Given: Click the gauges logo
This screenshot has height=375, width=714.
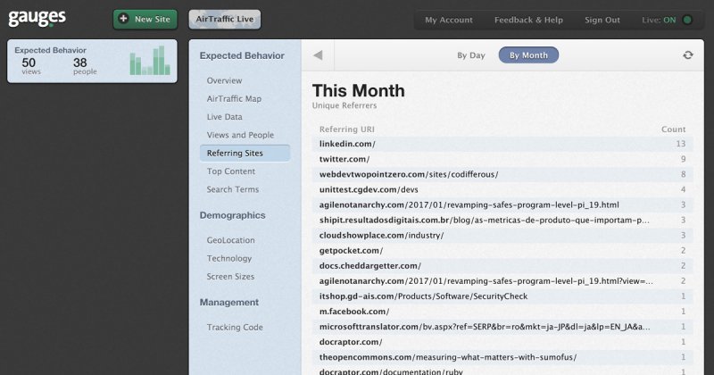Looking at the screenshot, I should point(37,18).
